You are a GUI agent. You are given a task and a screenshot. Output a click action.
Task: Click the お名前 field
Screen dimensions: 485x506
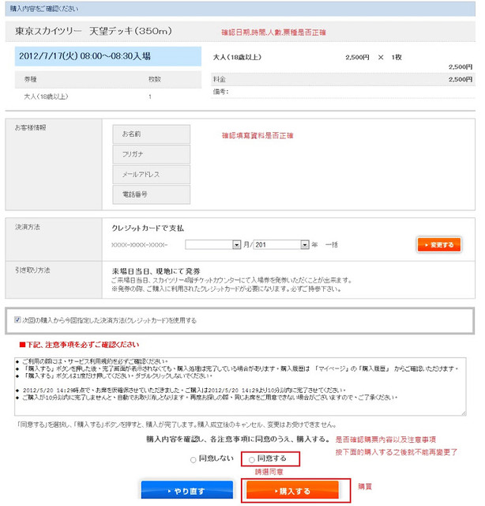[x=151, y=134]
